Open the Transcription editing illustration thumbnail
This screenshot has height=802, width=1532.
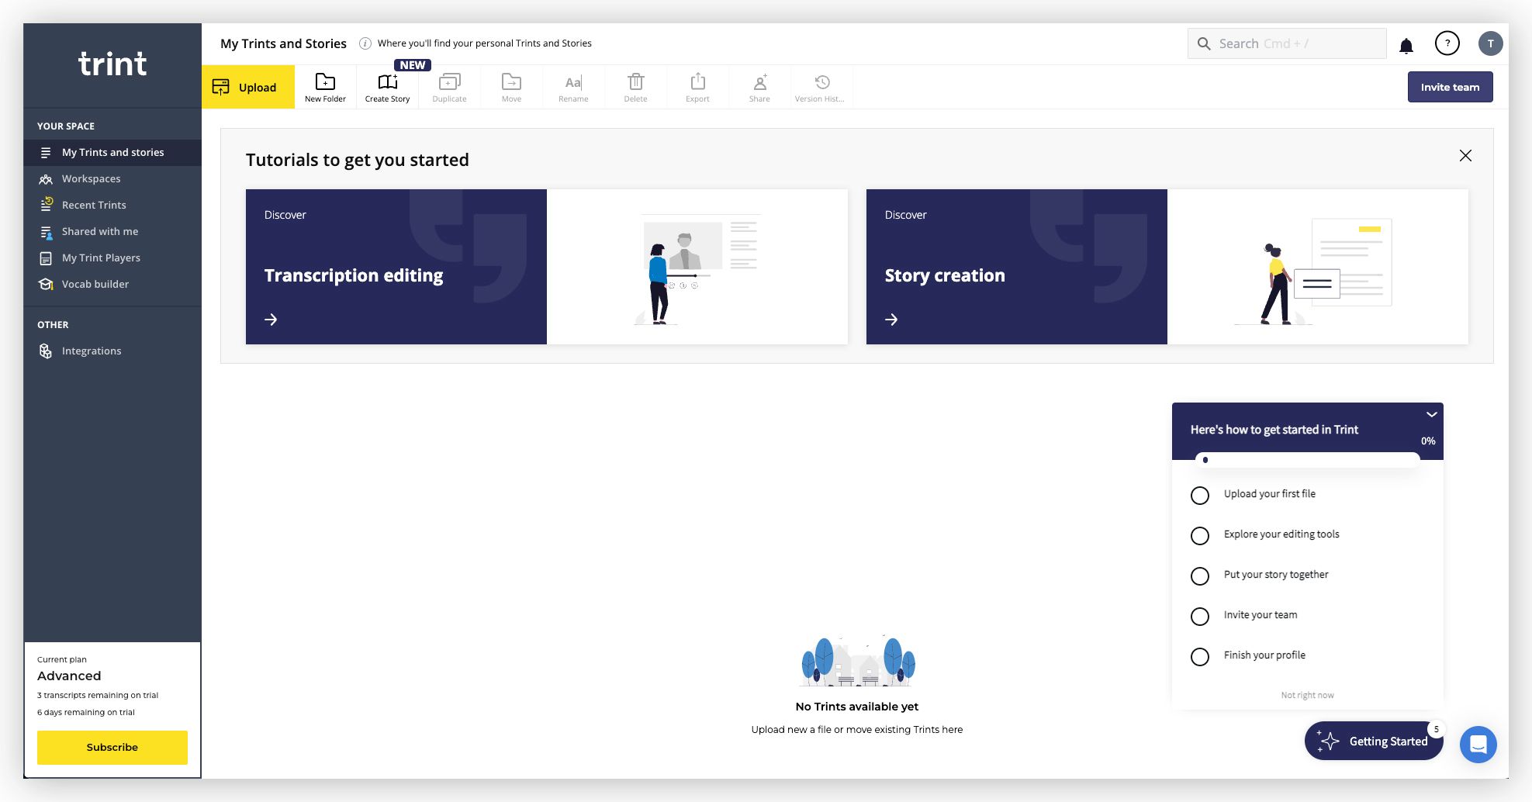[697, 267]
